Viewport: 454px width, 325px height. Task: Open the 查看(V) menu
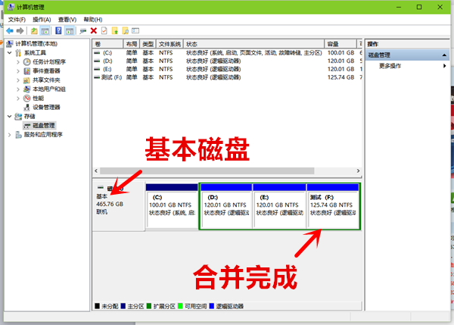[x=67, y=20]
